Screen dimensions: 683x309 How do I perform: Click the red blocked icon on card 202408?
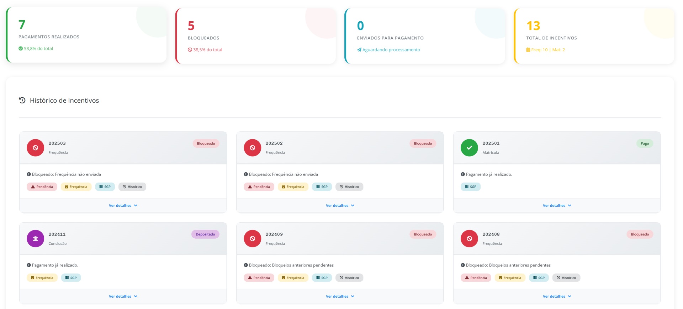point(469,239)
